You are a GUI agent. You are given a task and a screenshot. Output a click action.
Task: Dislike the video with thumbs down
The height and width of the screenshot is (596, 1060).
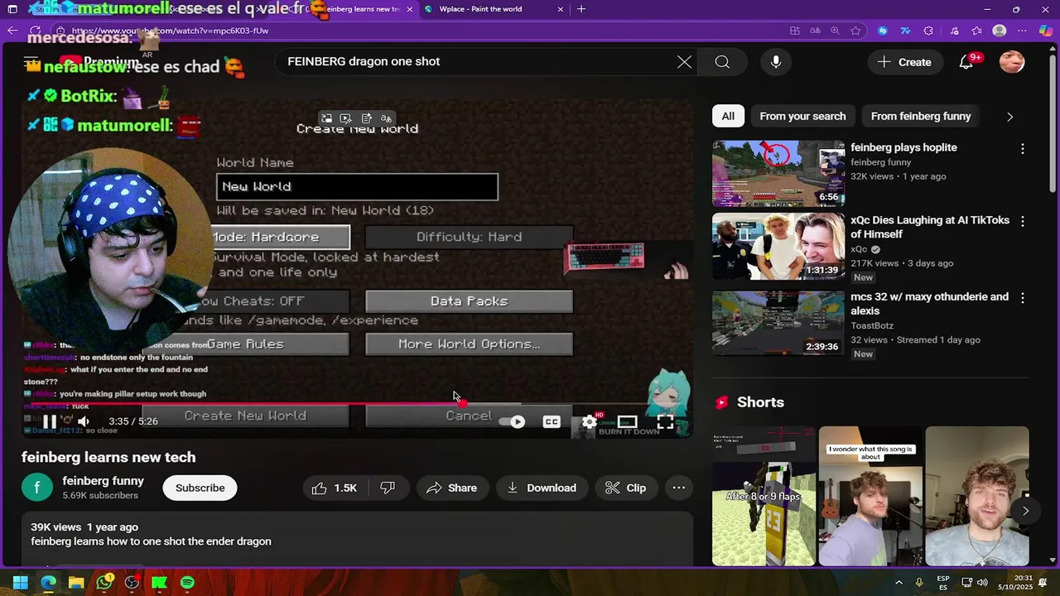point(388,488)
